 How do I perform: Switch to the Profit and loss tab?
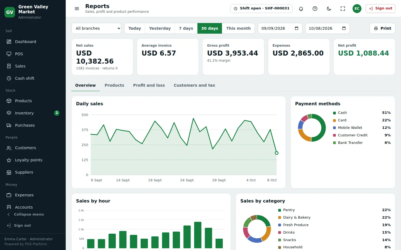149,86
